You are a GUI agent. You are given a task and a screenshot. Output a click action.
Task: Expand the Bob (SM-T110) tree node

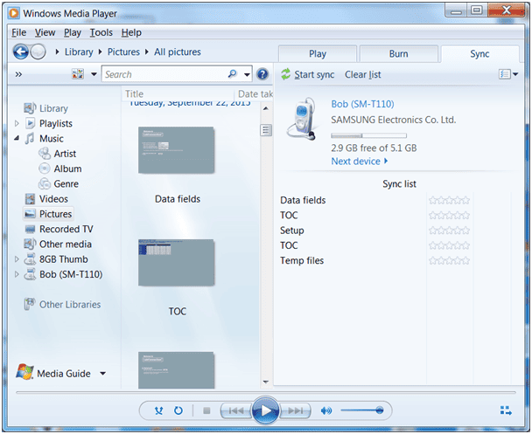pos(17,274)
